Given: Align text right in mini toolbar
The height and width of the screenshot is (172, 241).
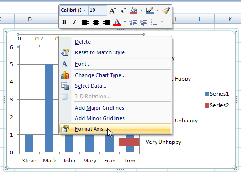Looking at the screenshot, I should [x=106, y=22].
